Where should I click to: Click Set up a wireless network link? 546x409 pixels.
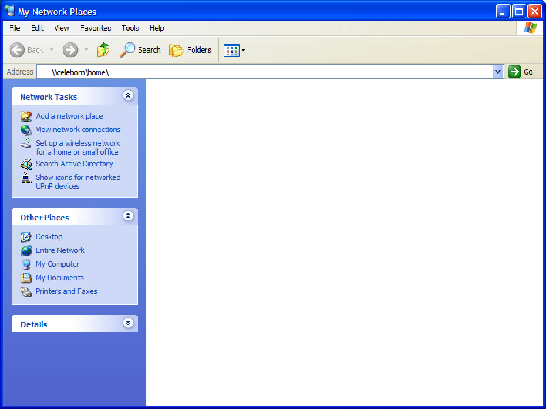(78, 148)
